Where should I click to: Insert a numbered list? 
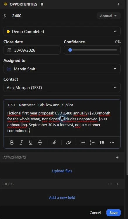[x=92, y=142]
